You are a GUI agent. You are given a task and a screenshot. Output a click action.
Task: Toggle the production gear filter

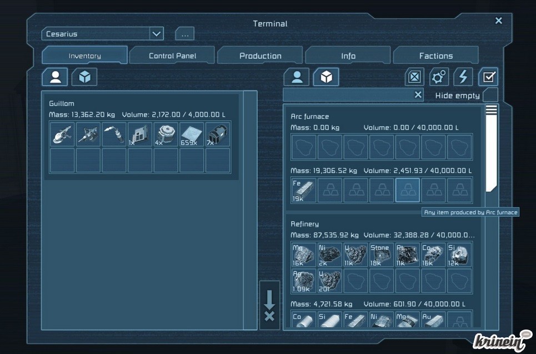pos(439,77)
